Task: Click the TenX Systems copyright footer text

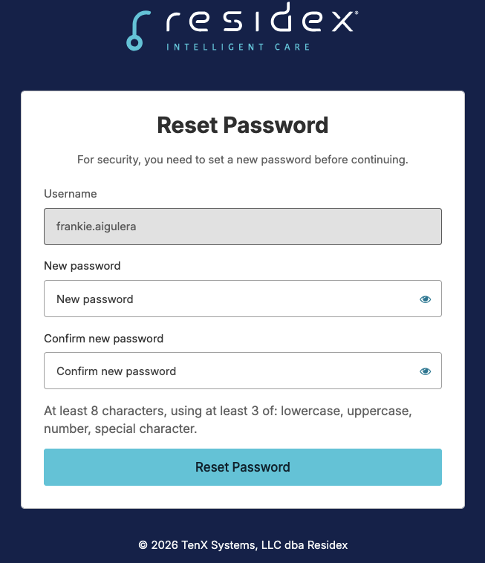Action: (x=243, y=545)
